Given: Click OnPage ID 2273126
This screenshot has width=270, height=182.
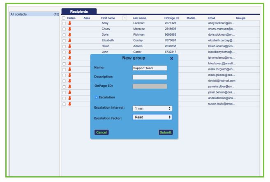Looking at the screenshot, I should point(170,23).
